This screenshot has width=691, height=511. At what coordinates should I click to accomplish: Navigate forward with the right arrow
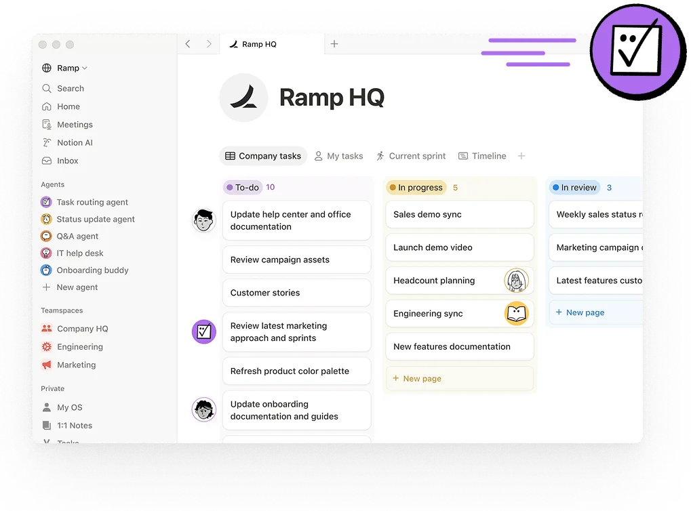pyautogui.click(x=209, y=43)
